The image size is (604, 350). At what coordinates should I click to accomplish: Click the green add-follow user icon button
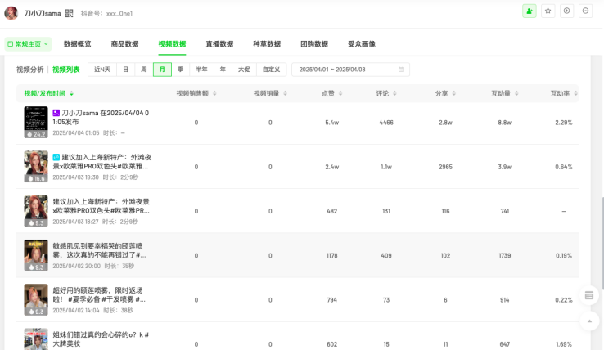(530, 11)
